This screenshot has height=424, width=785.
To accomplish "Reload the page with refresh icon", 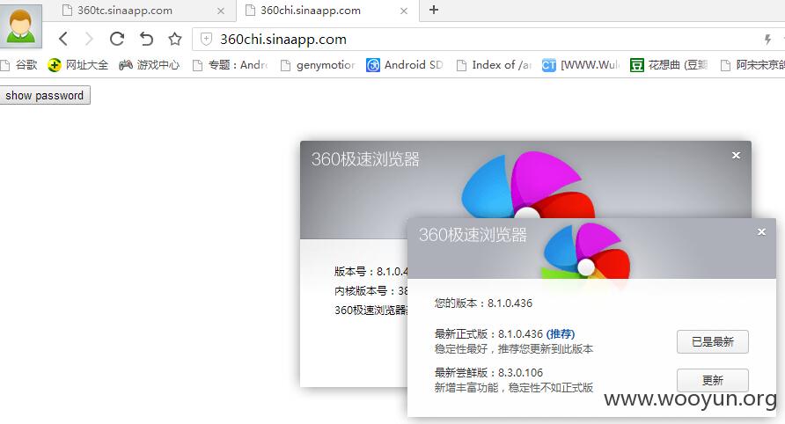I will coord(117,39).
